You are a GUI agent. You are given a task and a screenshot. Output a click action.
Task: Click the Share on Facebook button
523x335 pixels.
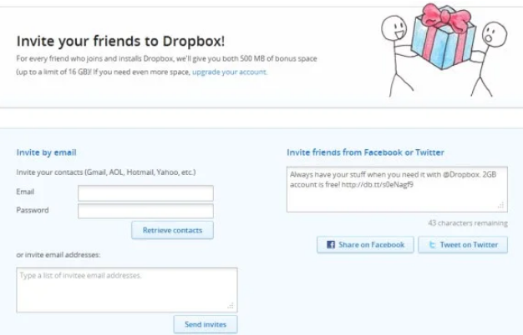(x=365, y=245)
